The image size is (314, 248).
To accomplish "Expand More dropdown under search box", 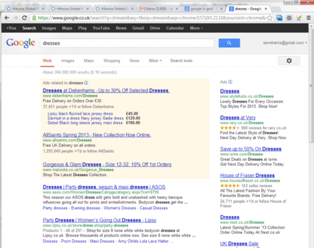I will click(x=155, y=61).
